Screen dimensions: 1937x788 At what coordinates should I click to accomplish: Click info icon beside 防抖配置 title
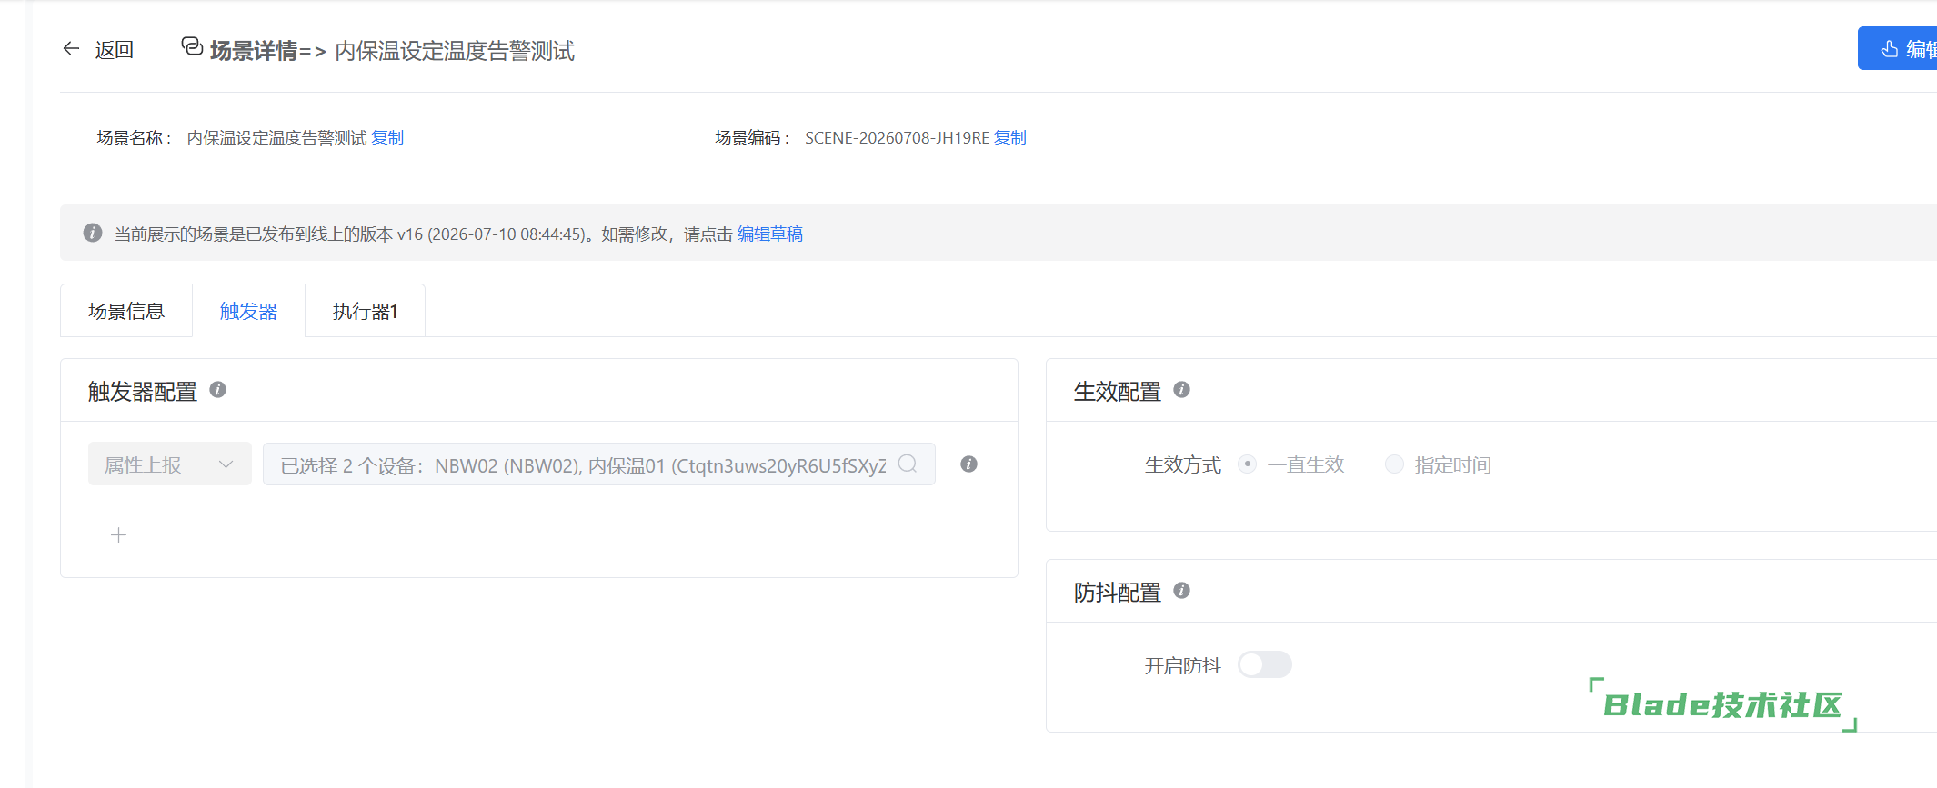[1181, 591]
